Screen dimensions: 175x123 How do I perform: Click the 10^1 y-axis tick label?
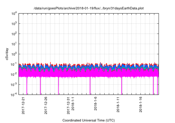point(14,44)
